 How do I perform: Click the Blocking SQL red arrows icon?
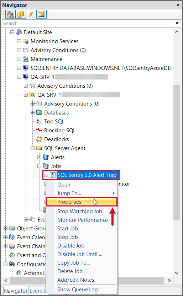[39, 130]
